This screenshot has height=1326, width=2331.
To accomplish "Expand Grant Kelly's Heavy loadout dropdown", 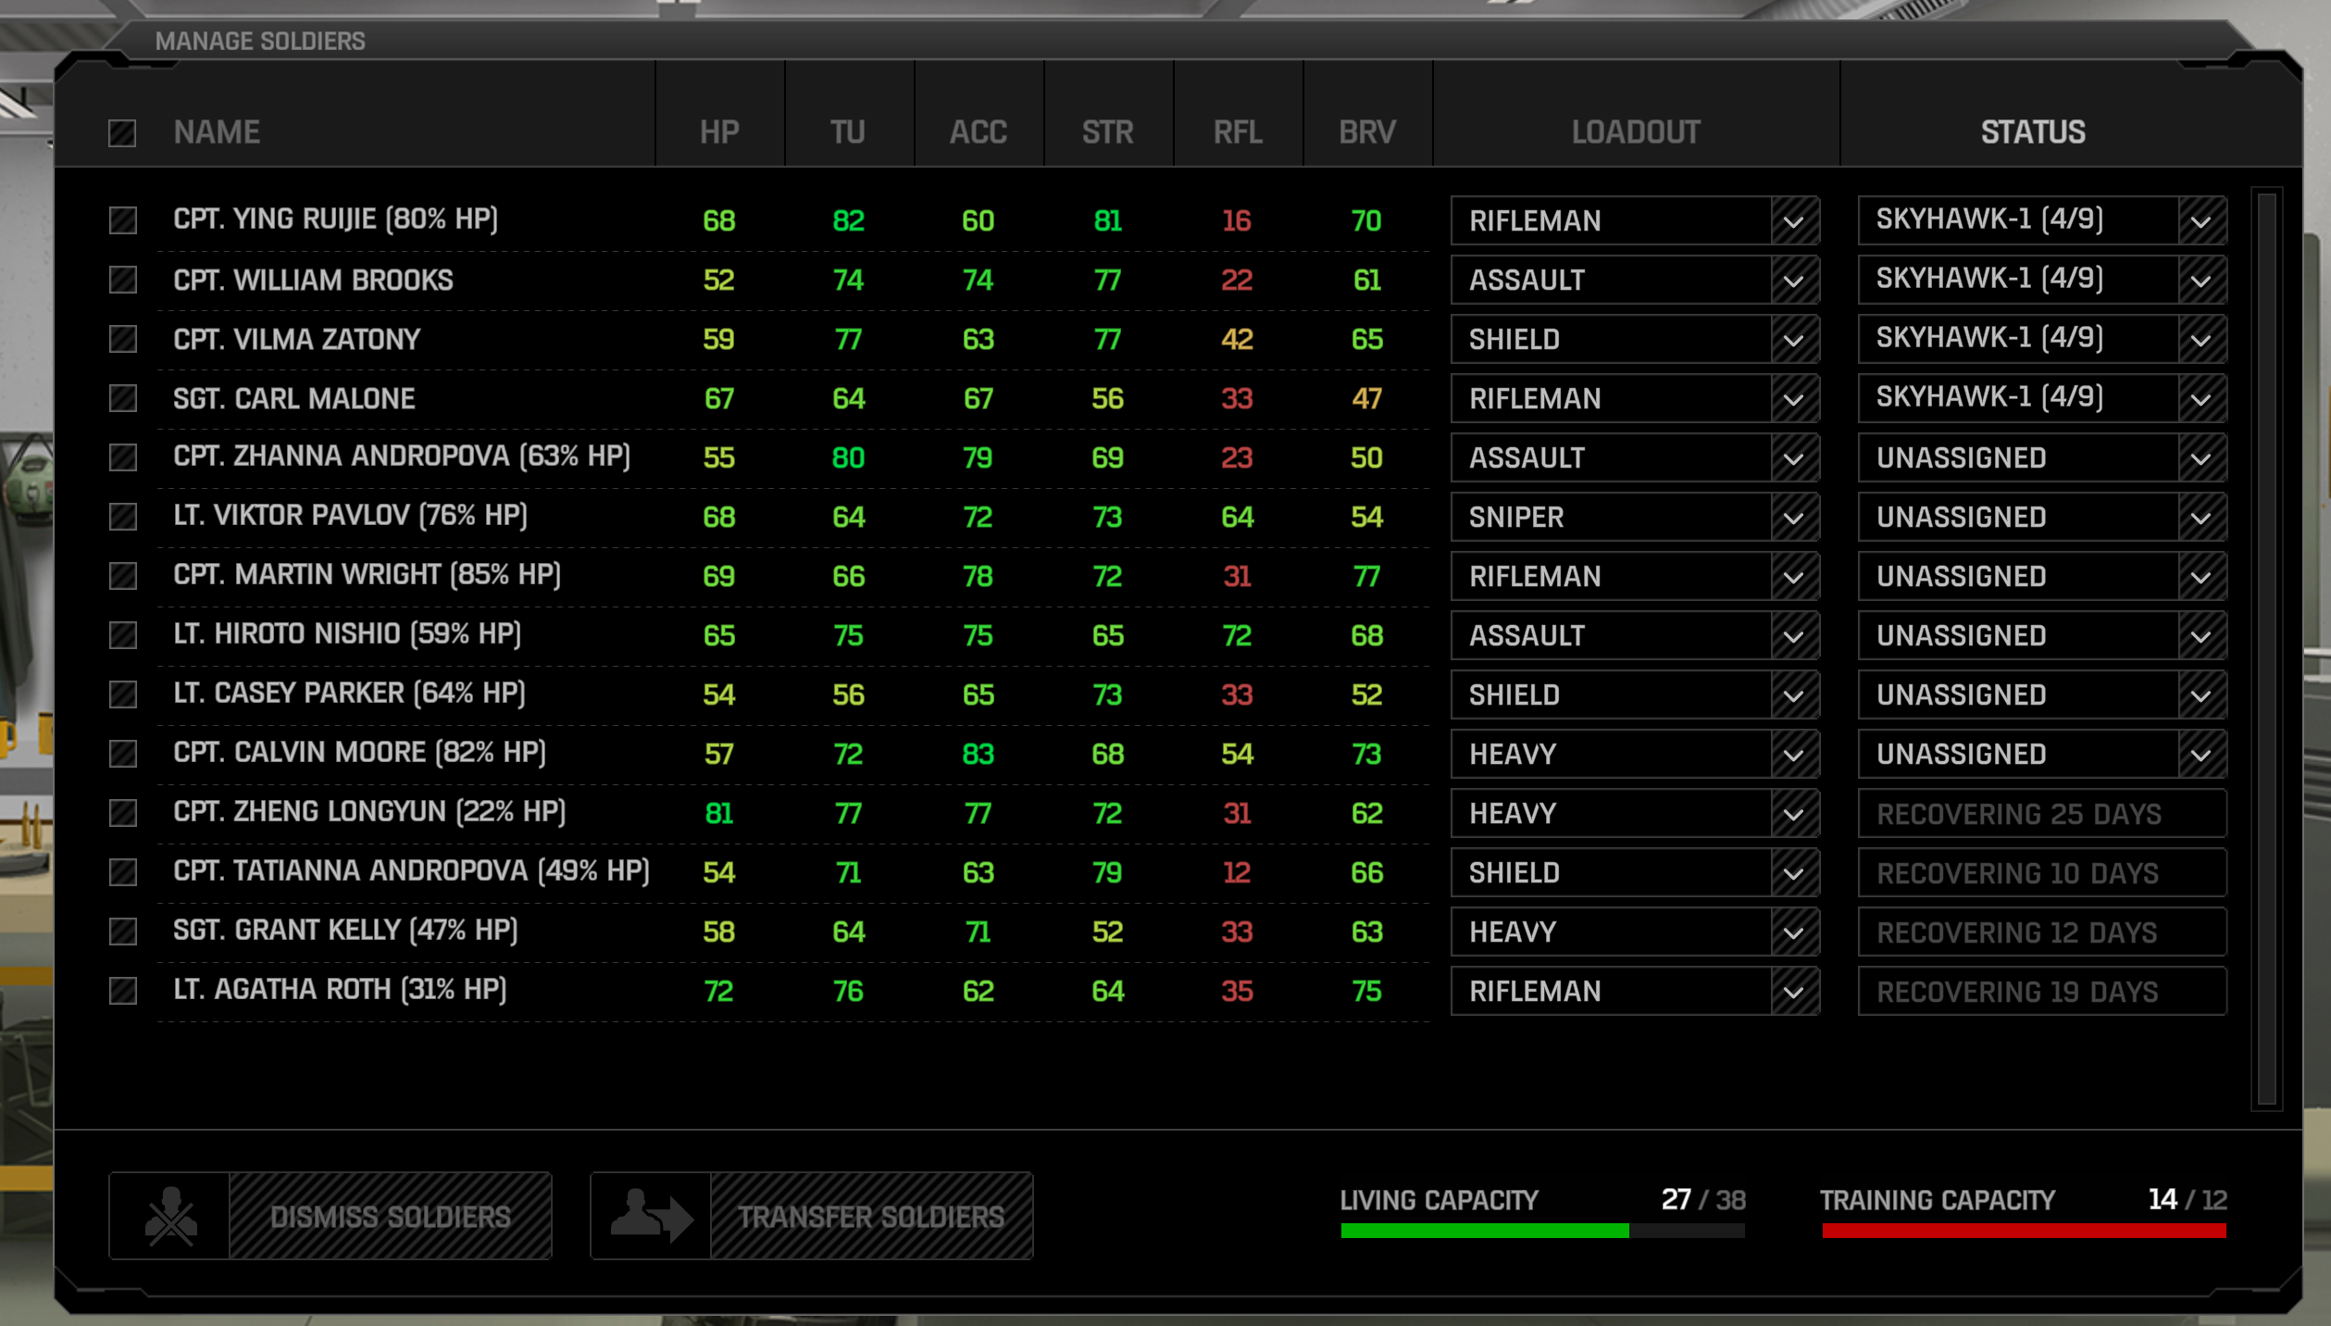I will pos(1635,932).
